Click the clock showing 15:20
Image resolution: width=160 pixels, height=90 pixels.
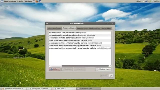138,1
